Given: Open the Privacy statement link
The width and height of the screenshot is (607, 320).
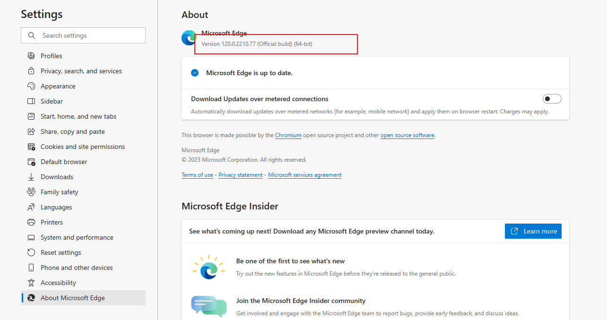Looking at the screenshot, I should [x=241, y=175].
